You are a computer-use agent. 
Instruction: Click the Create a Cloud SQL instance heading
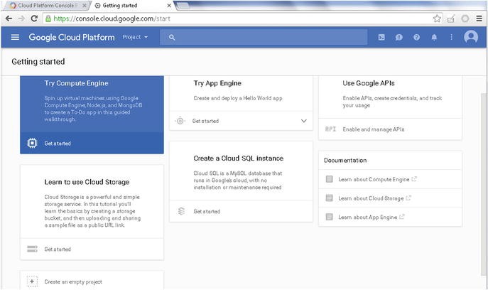click(x=239, y=159)
